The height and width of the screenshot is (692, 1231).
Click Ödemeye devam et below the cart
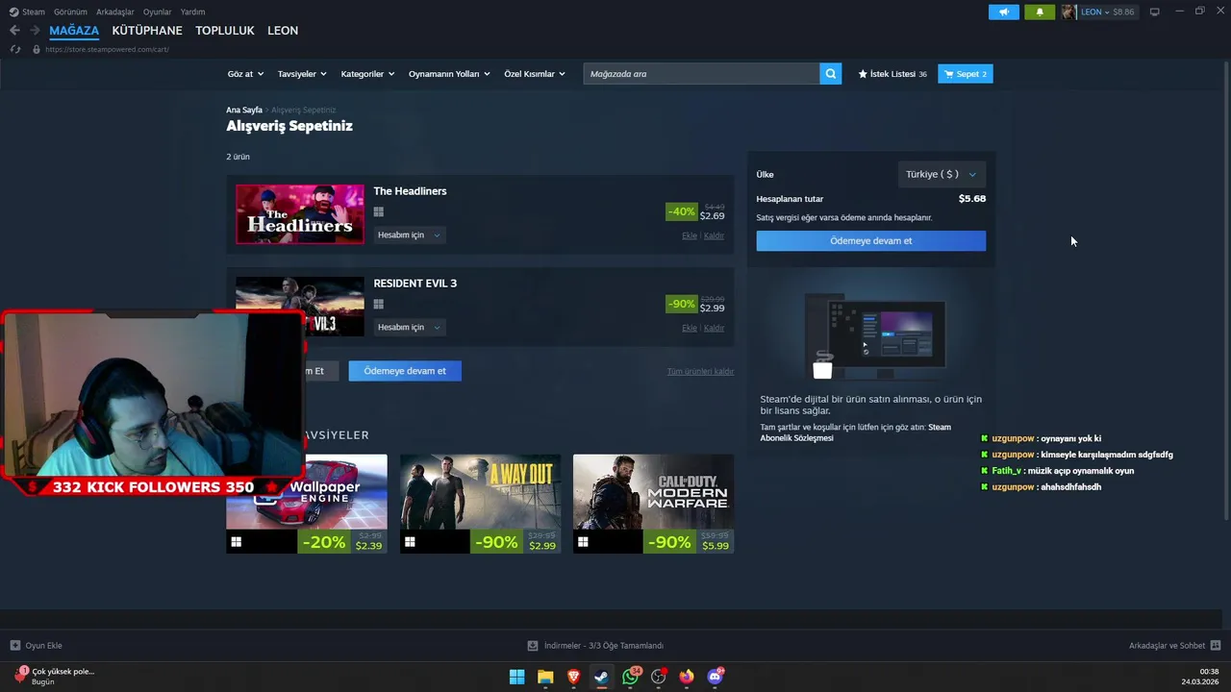click(405, 371)
